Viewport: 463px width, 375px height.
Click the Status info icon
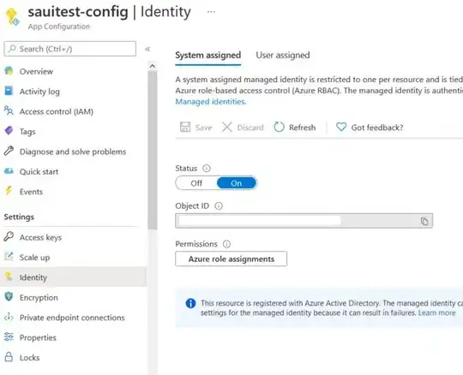(207, 169)
